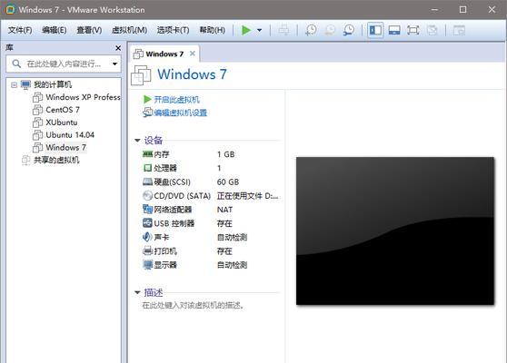Select 共享的虚拟机 in library
This screenshot has width=507, height=363.
click(x=56, y=160)
